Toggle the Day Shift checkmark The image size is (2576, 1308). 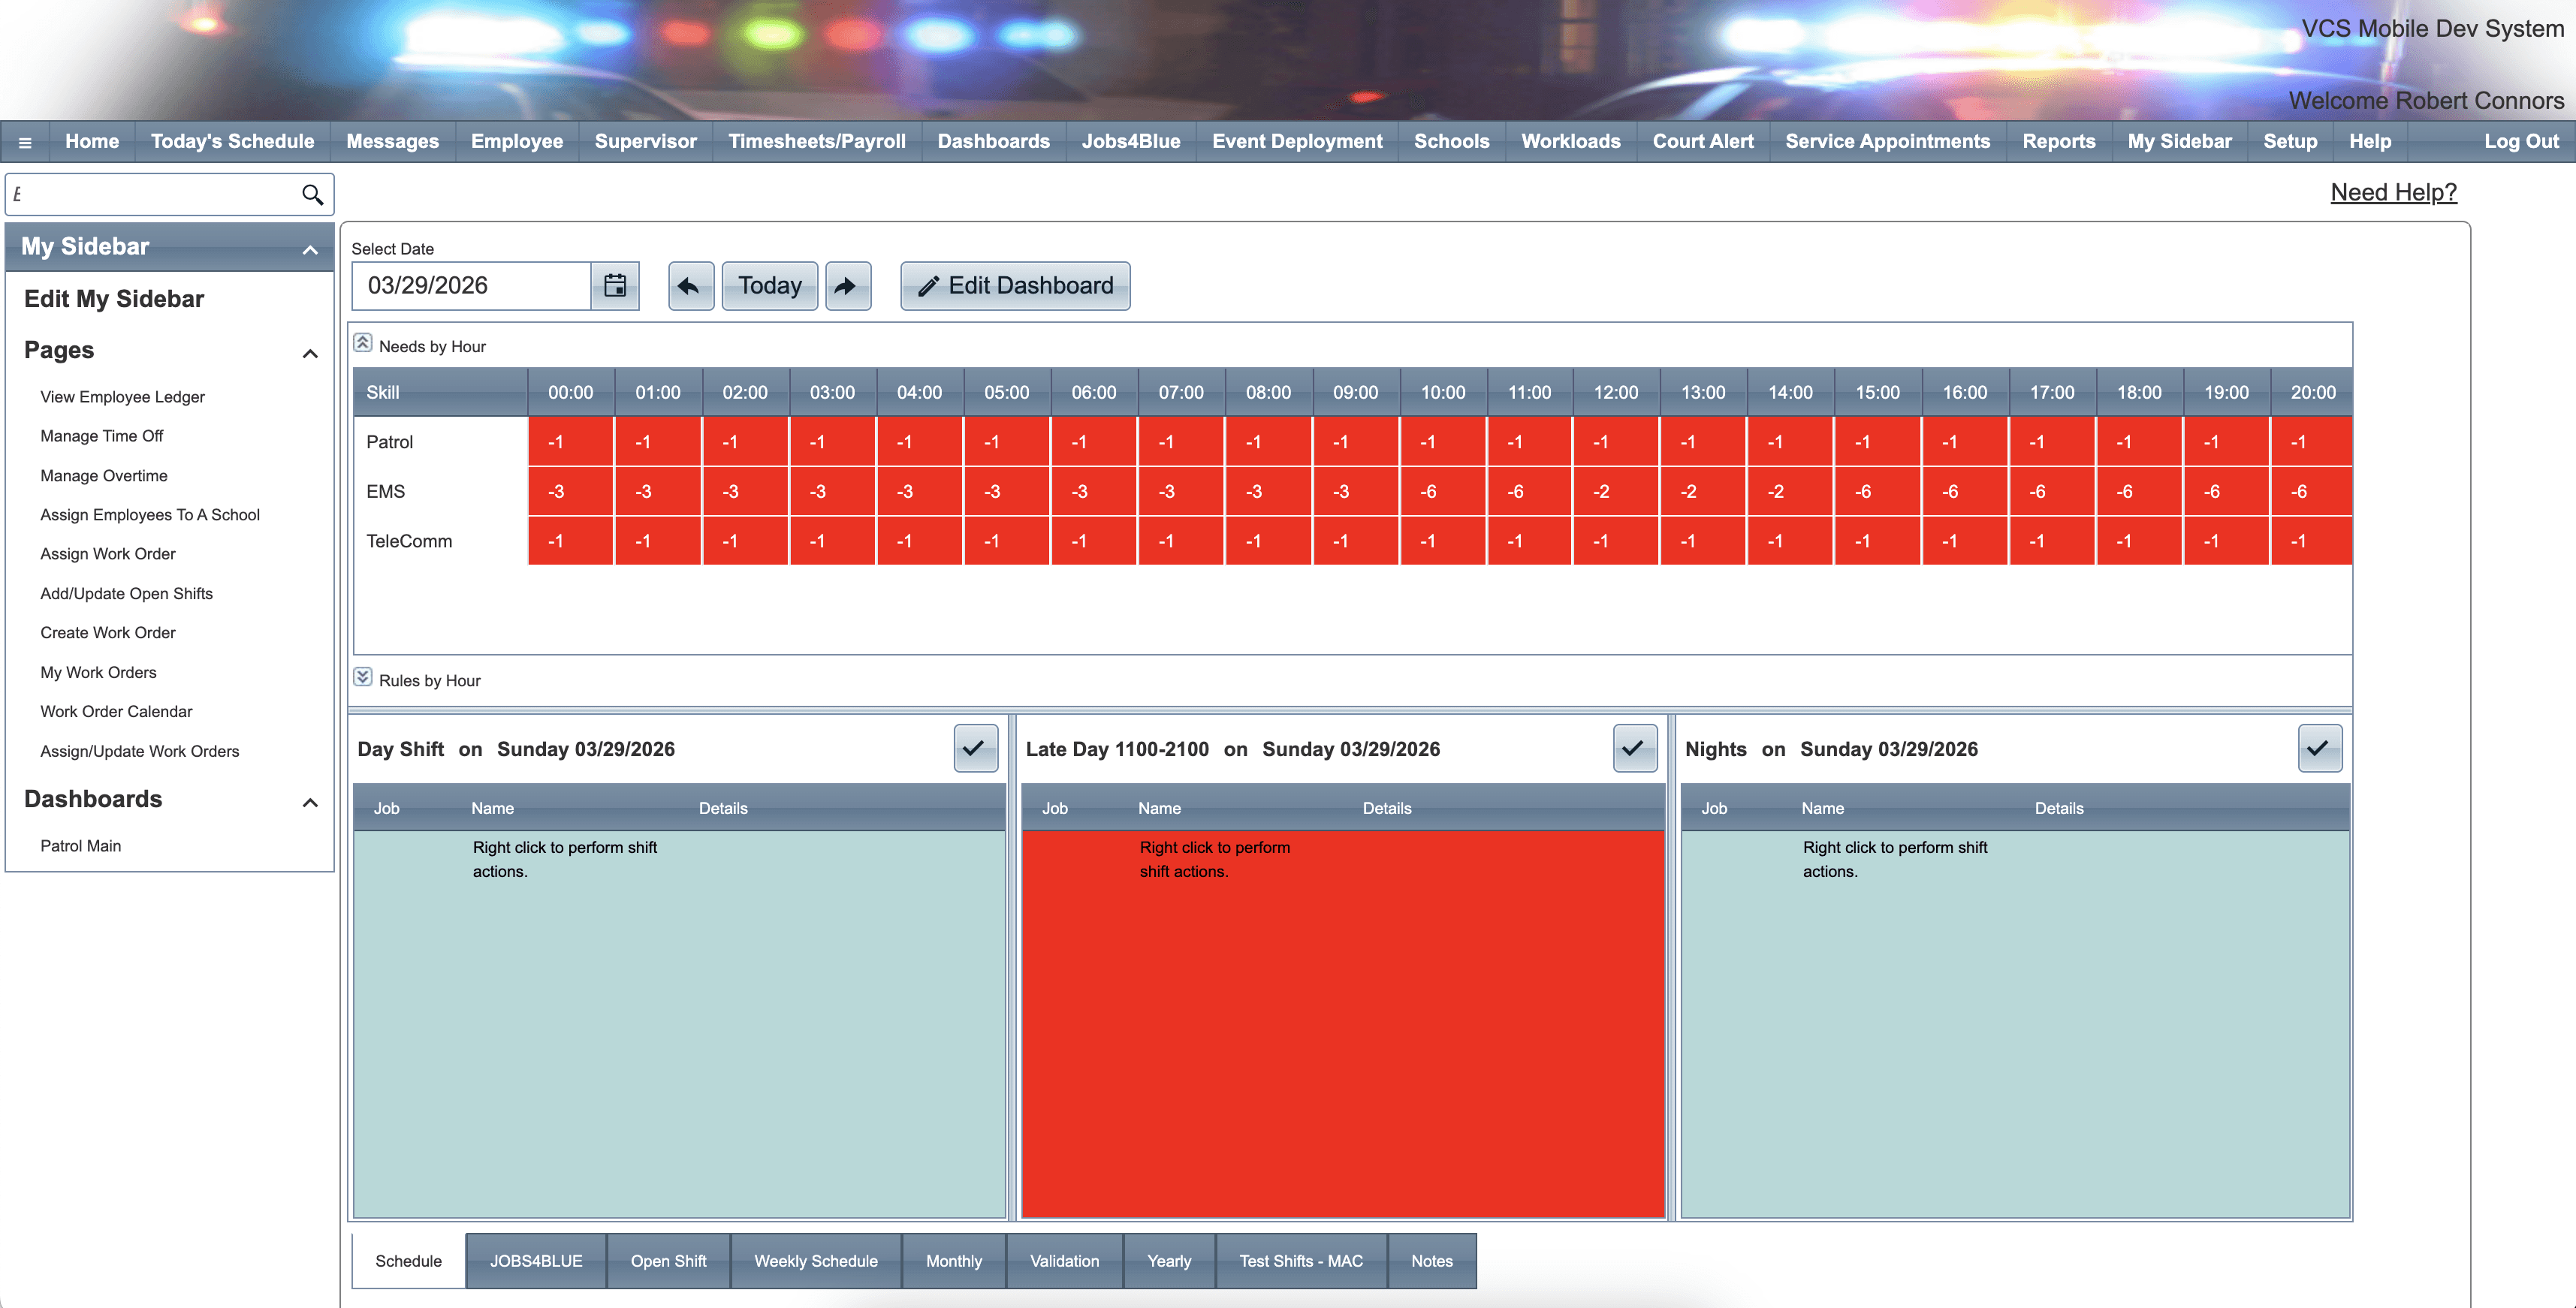tap(975, 748)
